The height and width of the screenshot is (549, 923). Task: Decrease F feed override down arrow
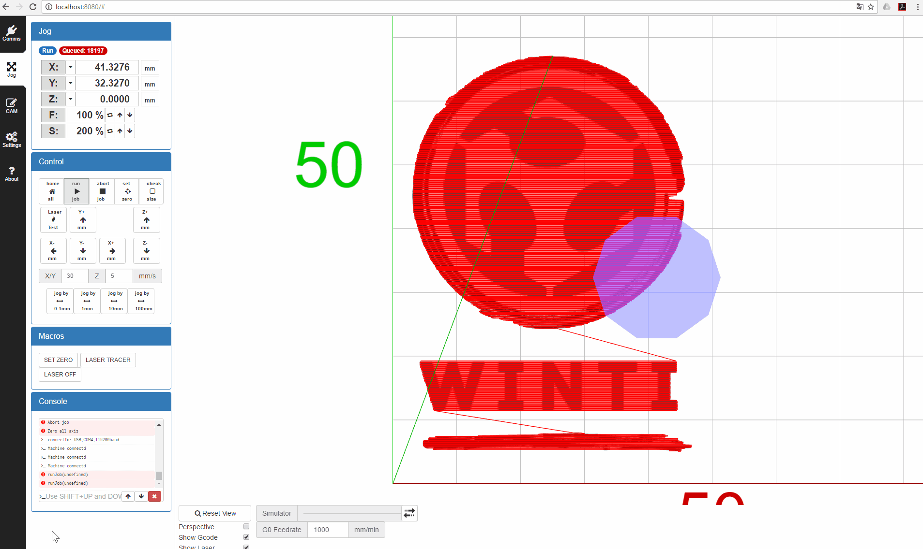130,115
